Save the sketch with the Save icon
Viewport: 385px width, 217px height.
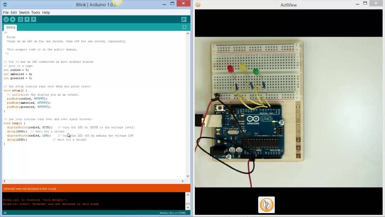point(34,19)
